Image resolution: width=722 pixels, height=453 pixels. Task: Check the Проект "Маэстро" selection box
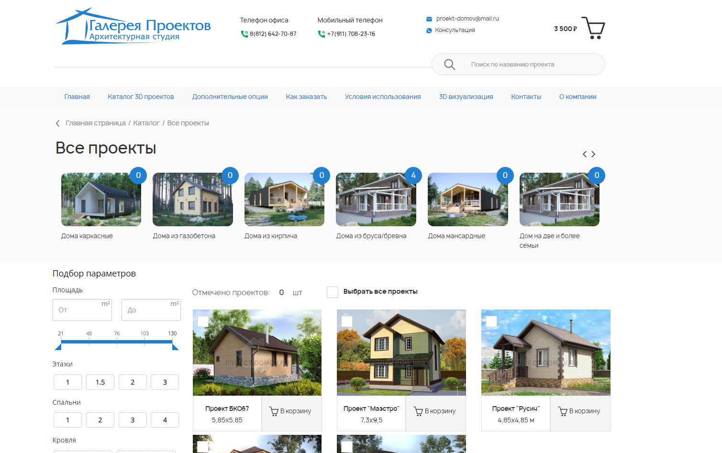click(x=347, y=321)
